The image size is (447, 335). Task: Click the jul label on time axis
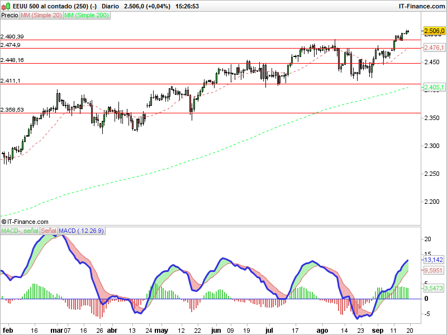[269, 331]
